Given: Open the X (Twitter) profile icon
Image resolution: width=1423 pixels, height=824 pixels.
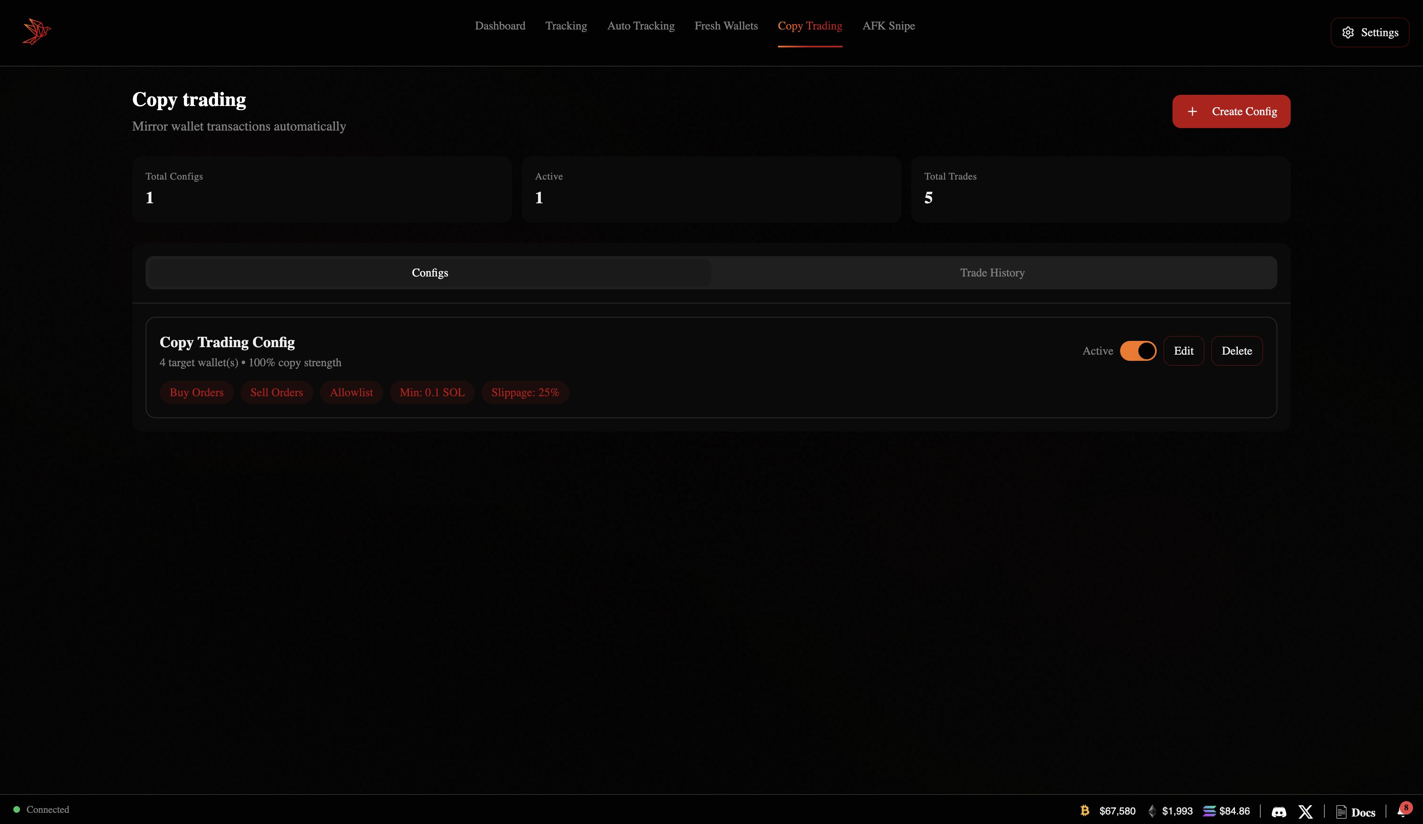Looking at the screenshot, I should (1306, 812).
